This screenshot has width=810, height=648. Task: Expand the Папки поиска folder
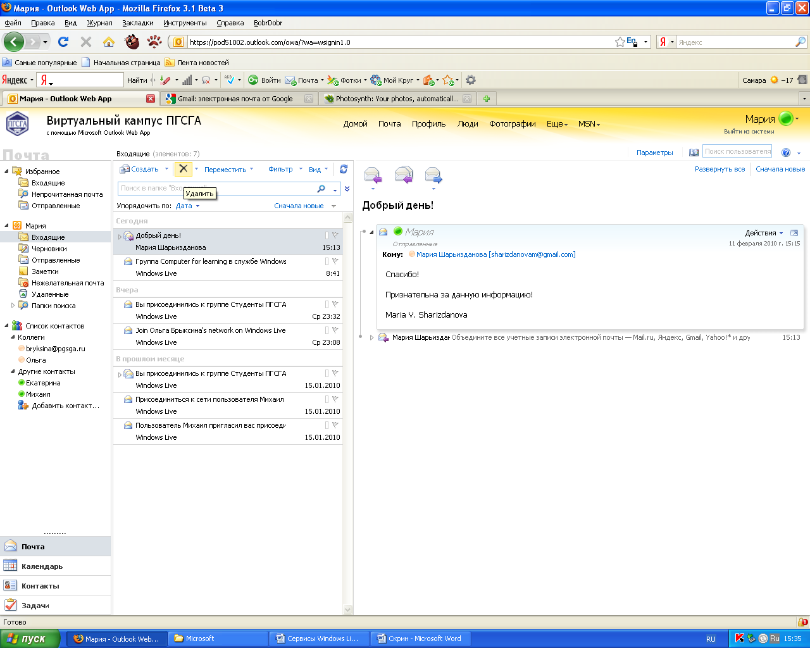pos(13,305)
